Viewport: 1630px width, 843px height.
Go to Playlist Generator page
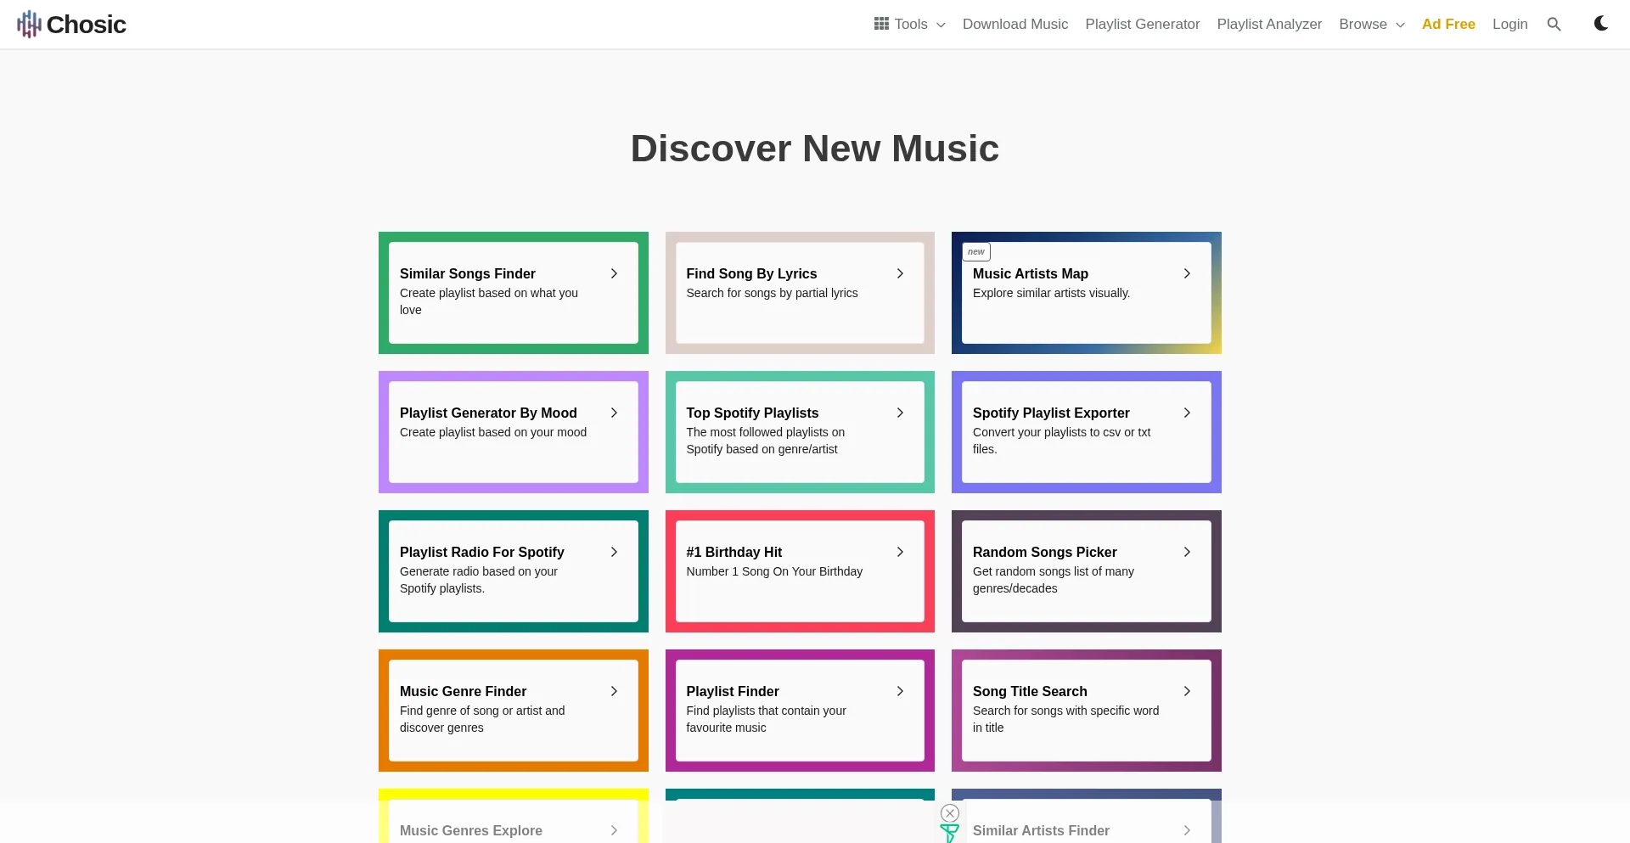coord(1142,24)
